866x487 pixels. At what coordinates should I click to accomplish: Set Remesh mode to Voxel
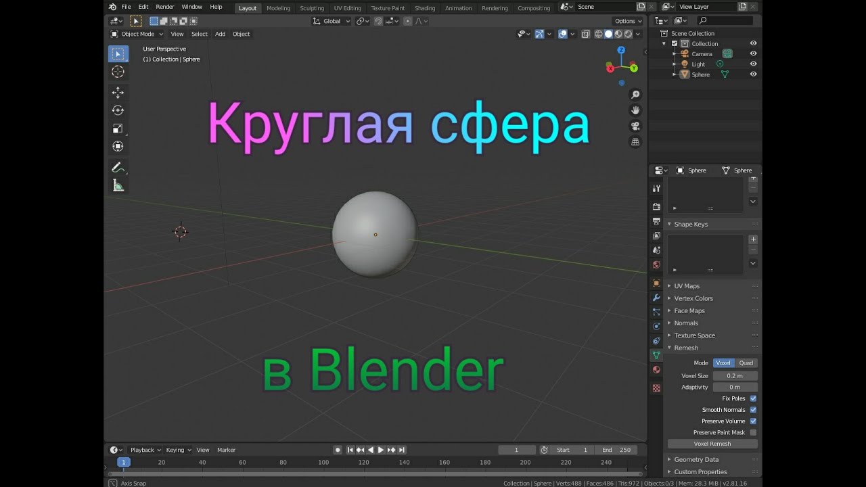723,363
